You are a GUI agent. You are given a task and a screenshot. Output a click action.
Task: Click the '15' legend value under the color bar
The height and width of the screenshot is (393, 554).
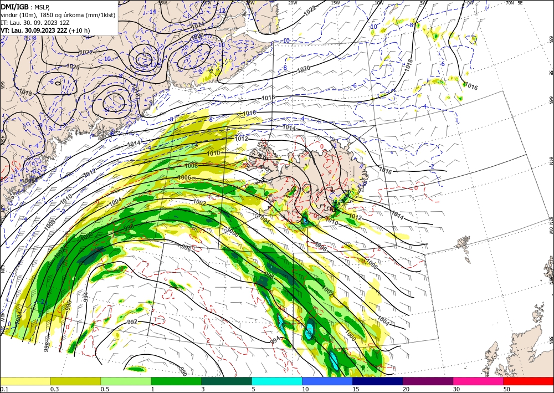[x=356, y=389]
